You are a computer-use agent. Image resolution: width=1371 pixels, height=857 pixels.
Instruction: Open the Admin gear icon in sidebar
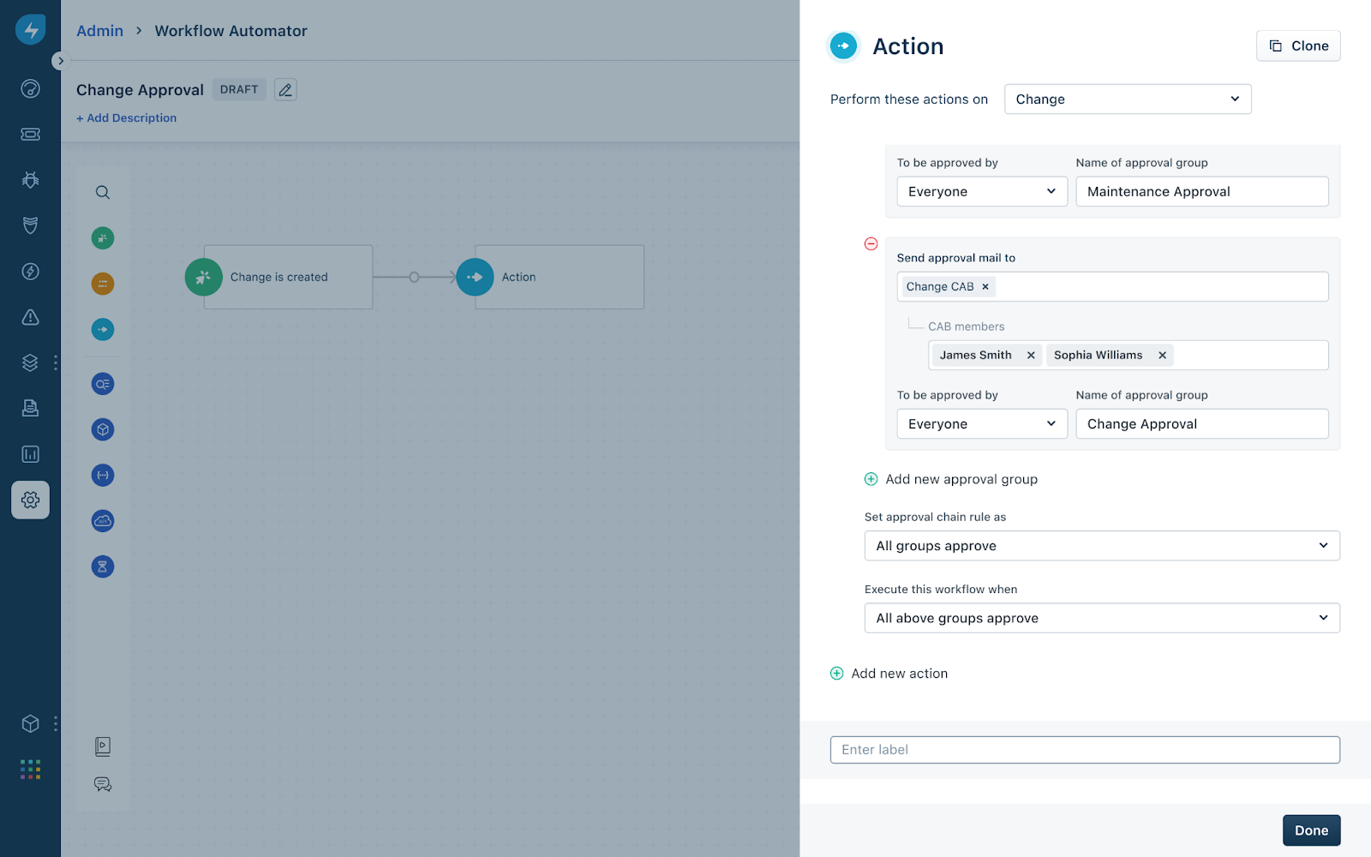tap(30, 500)
